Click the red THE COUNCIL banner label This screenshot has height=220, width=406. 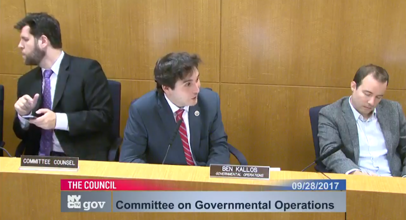coord(92,185)
